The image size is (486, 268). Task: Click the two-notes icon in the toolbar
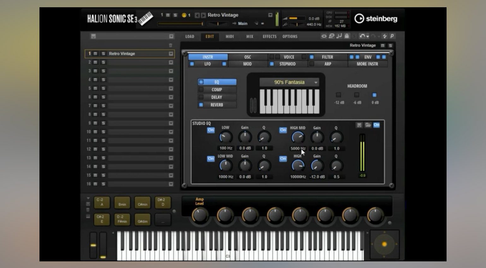339,36
